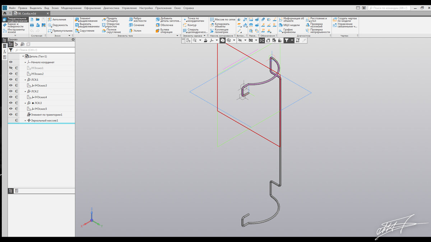
Task: Click the print icon in Системная panel
Action: [32, 25]
